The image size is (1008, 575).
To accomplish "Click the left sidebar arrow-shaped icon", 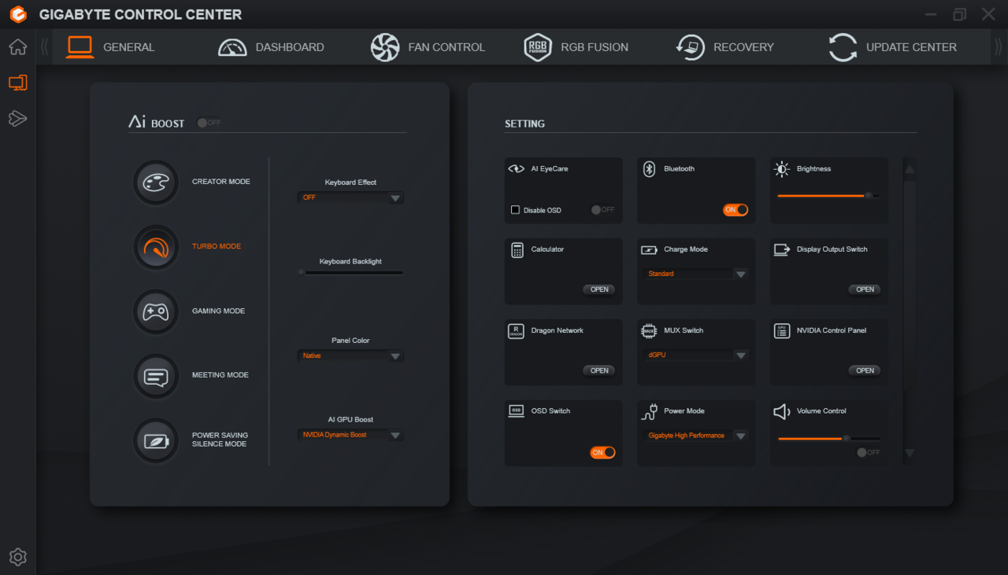I will (17, 118).
